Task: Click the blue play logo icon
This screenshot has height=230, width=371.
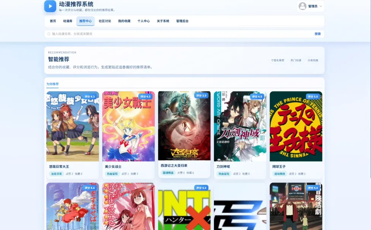Action: (50, 6)
